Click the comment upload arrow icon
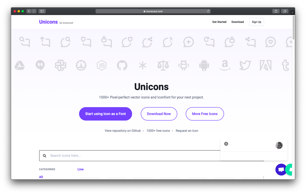 (45, 42)
